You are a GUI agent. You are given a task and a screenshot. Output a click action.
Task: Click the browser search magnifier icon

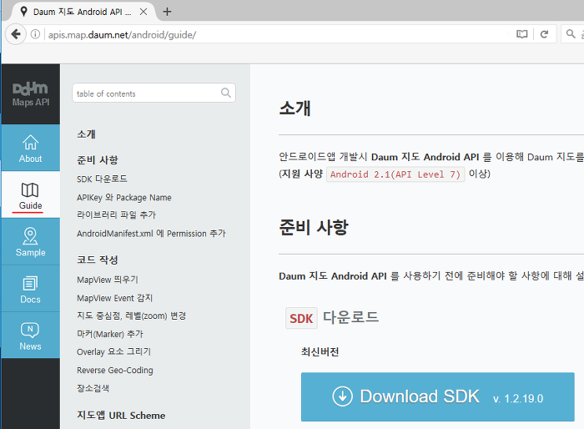571,34
